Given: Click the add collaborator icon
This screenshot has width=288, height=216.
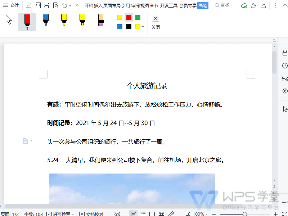Looking at the screenshot, I should (254, 6).
